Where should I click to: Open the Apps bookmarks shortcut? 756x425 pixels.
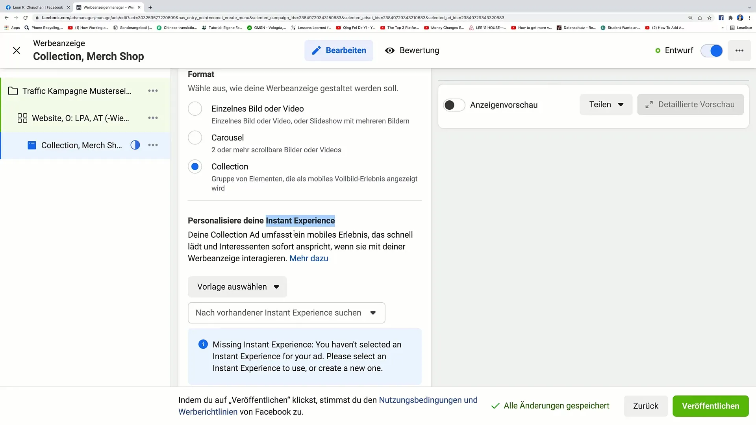[12, 28]
